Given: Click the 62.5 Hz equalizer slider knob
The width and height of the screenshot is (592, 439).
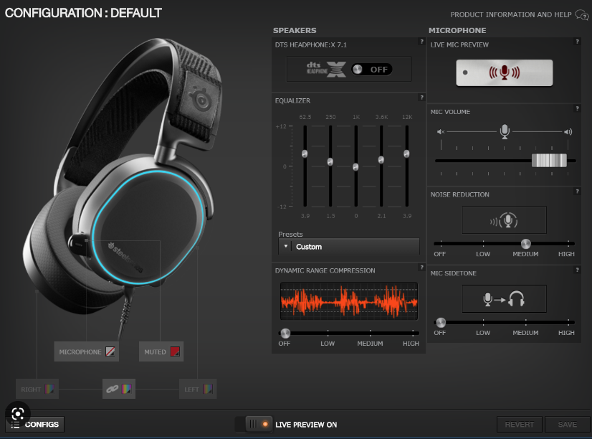Looking at the screenshot, I should [305, 154].
